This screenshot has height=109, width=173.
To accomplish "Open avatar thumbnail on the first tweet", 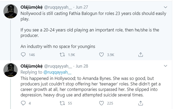I will [x=11, y=11].
